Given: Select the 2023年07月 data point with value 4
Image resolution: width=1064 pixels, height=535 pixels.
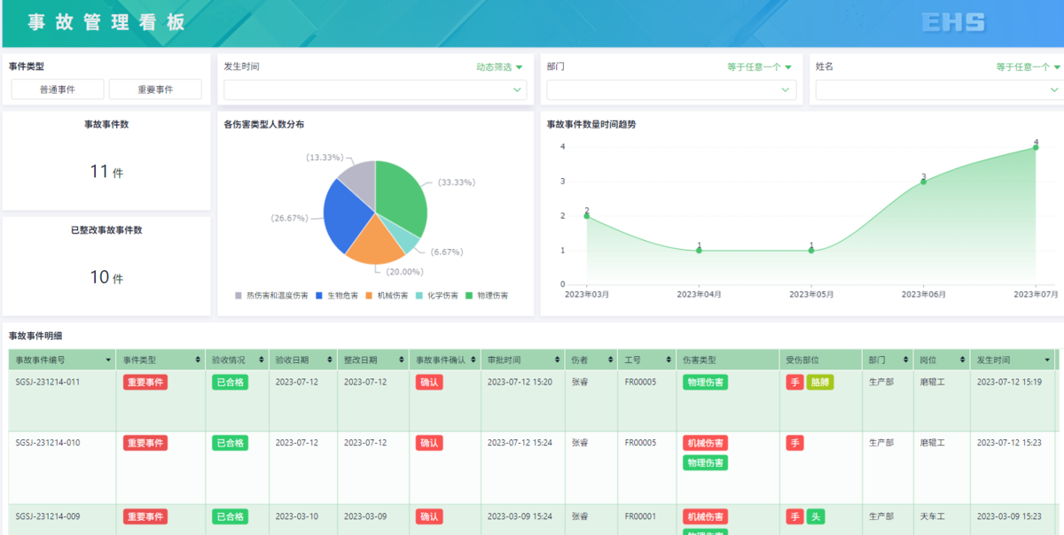Looking at the screenshot, I should pos(1036,147).
